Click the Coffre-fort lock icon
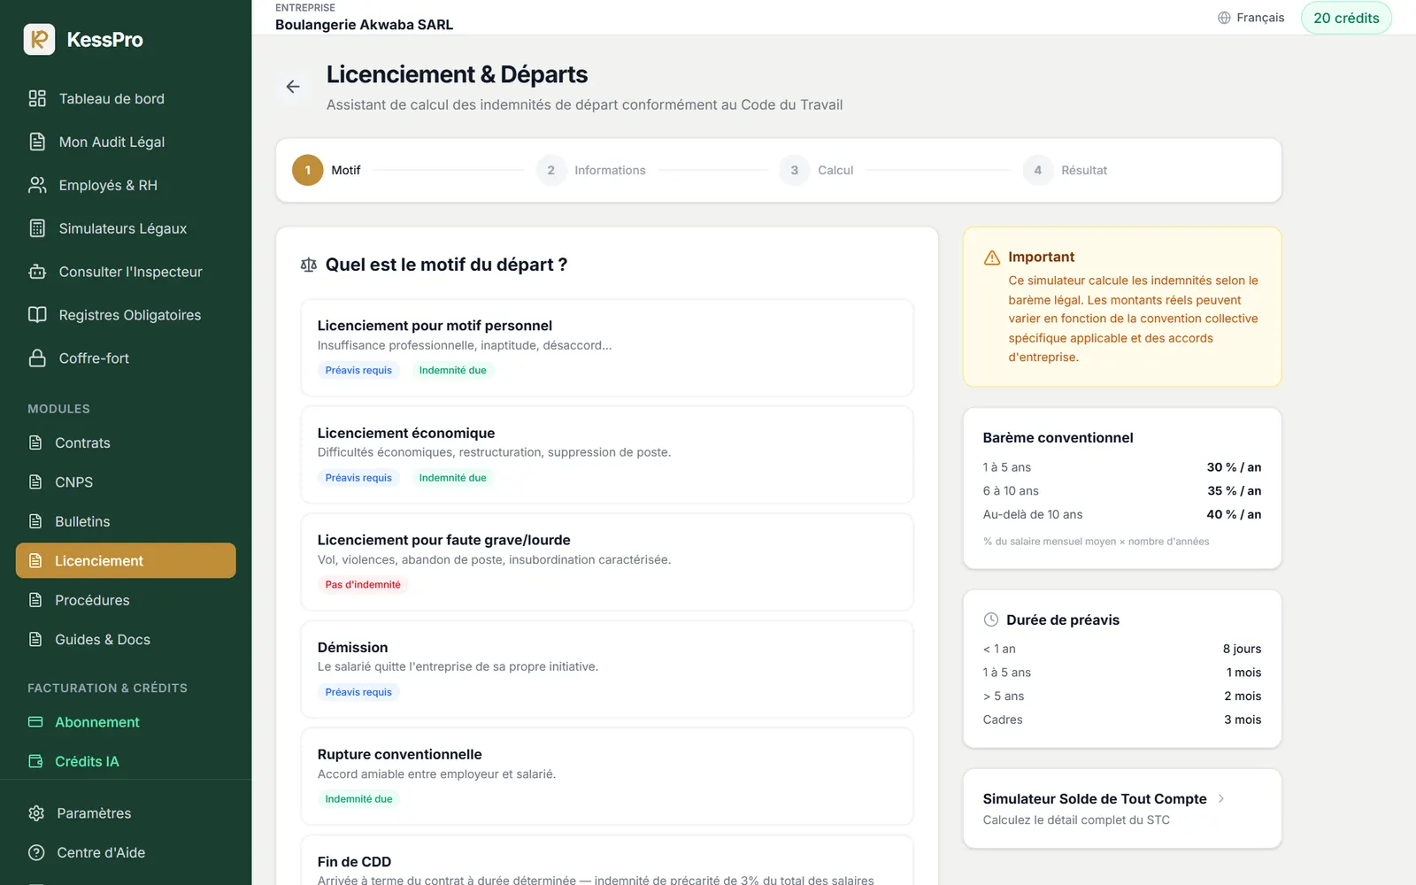 (37, 358)
